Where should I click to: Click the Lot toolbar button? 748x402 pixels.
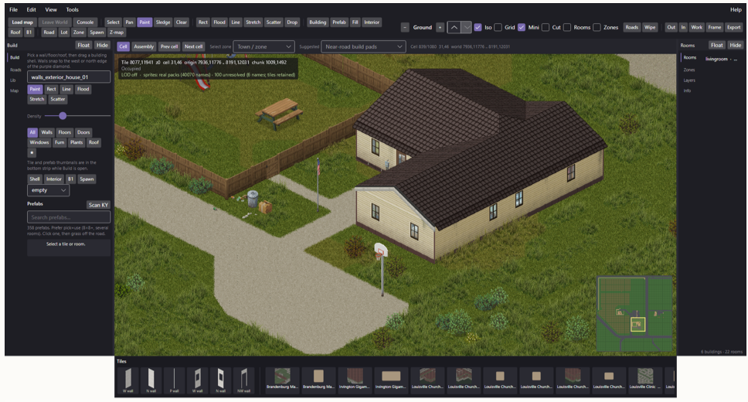[x=64, y=32]
